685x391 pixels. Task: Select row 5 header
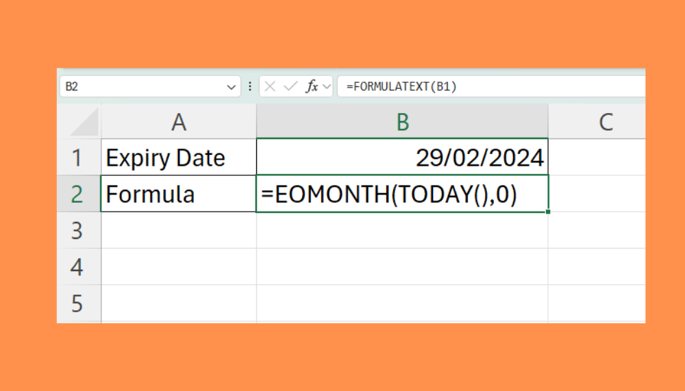pos(77,303)
